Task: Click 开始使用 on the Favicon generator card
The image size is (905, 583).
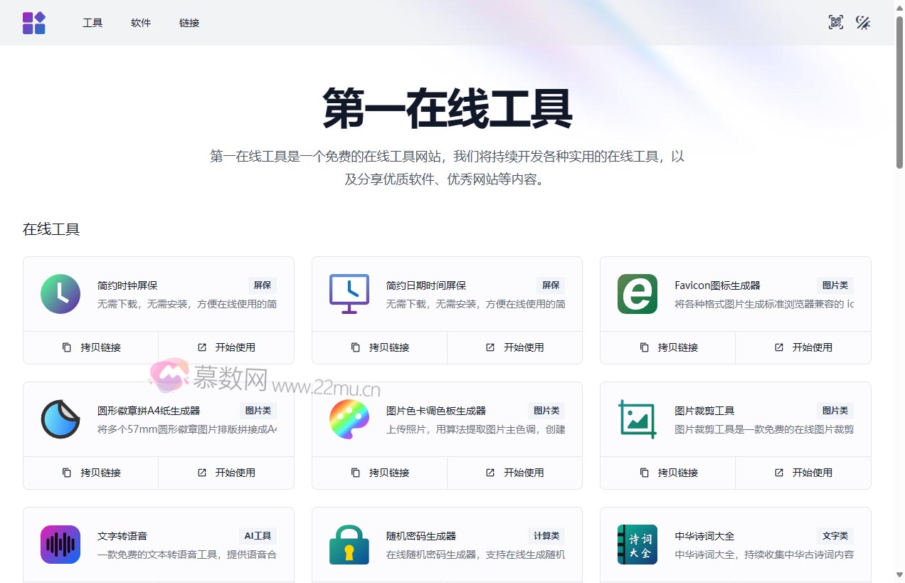Action: tap(803, 347)
